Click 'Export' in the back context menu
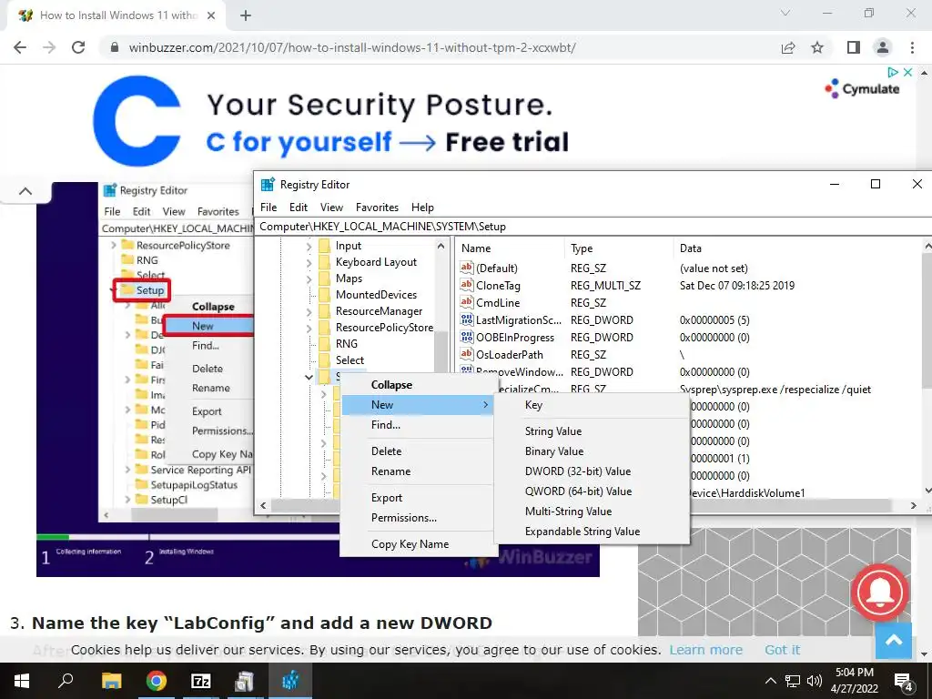This screenshot has width=932, height=699. tap(207, 411)
